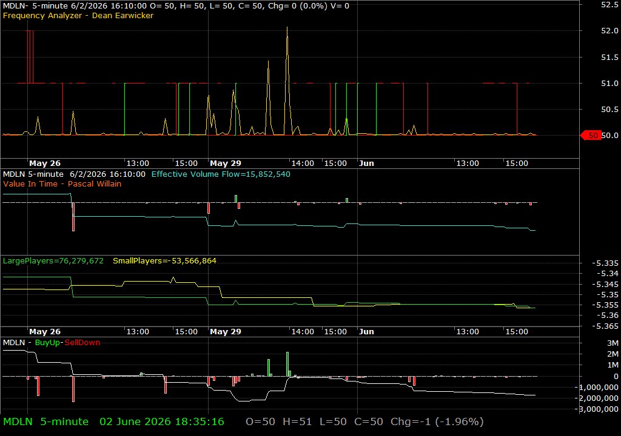Viewport: 621px width, 436px height.
Task: Click the red 50 price marker
Action: tap(591, 135)
